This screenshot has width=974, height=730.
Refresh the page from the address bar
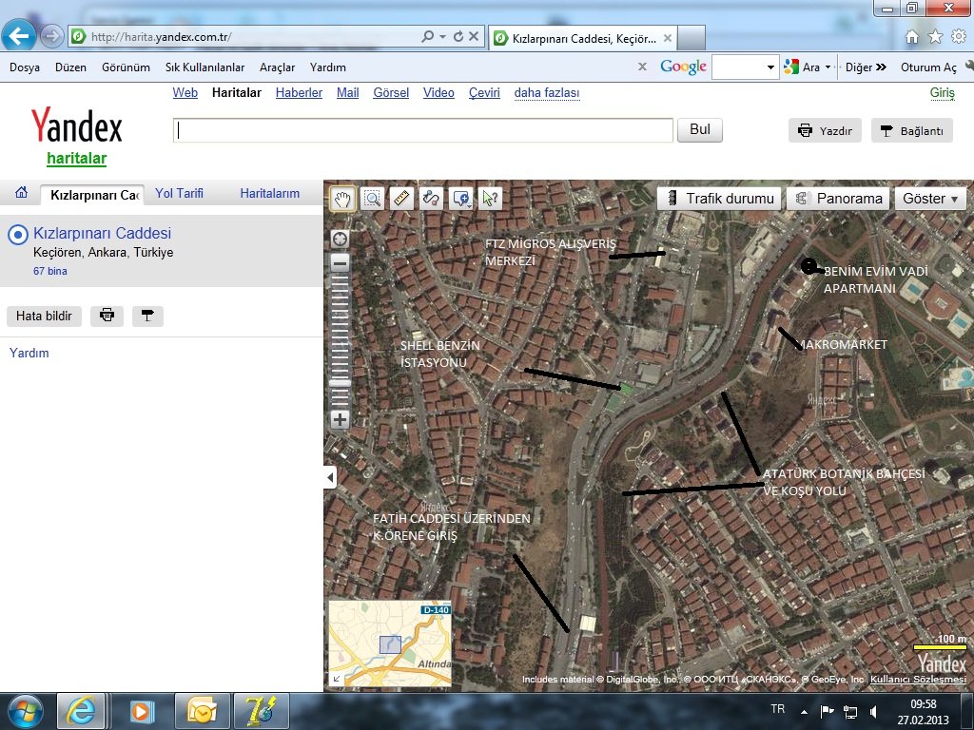click(458, 37)
